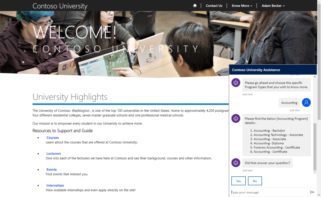Select the Contact Us menu item
The width and height of the screenshot is (321, 197).
pos(214,5)
